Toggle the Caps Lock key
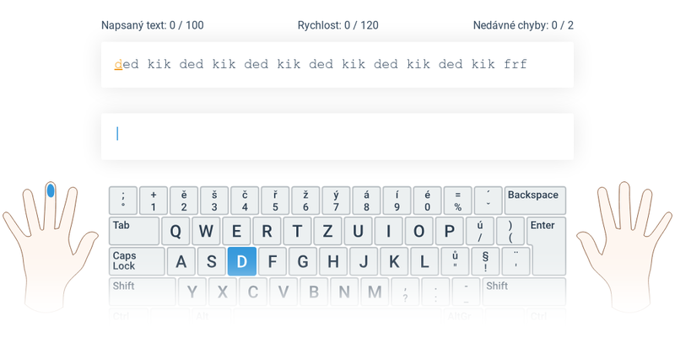The width and height of the screenshot is (675, 337). click(x=137, y=261)
